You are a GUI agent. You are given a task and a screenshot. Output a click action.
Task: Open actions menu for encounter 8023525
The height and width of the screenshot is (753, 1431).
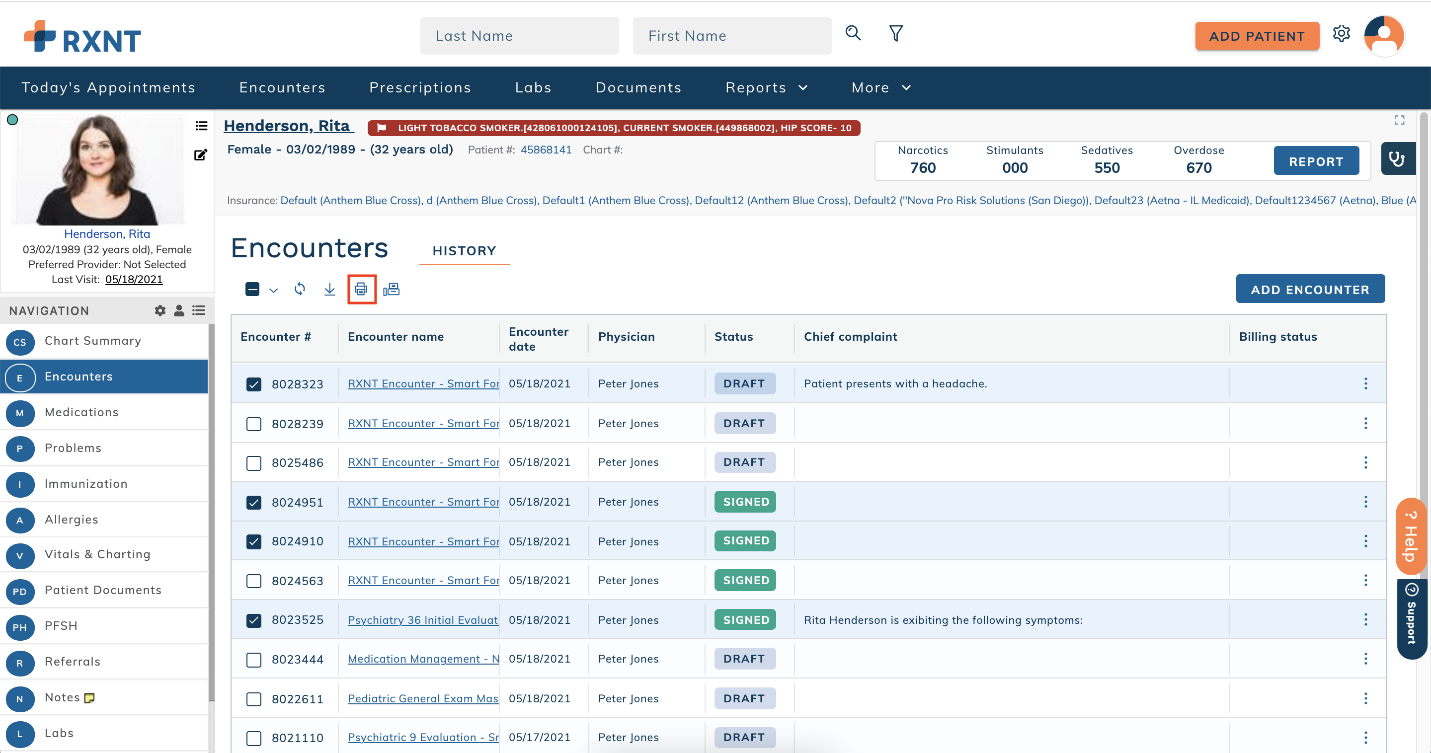[x=1365, y=620]
